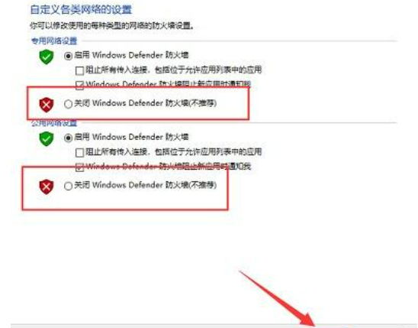Image resolution: width=418 pixels, height=328 pixels.
Task: Click the 自定义各类网络的设置 page heading
Action: click(x=81, y=10)
